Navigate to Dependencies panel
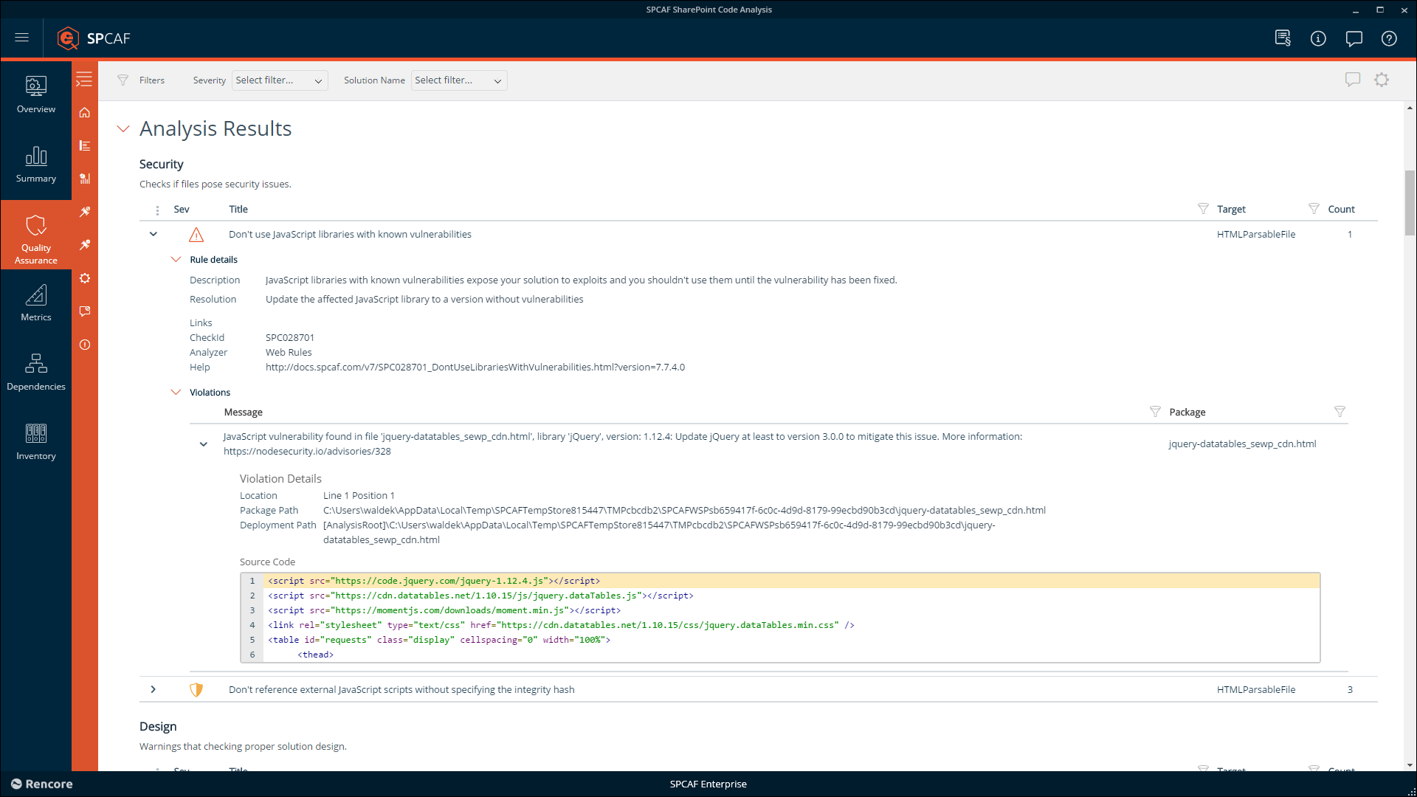The image size is (1417, 797). click(x=36, y=373)
